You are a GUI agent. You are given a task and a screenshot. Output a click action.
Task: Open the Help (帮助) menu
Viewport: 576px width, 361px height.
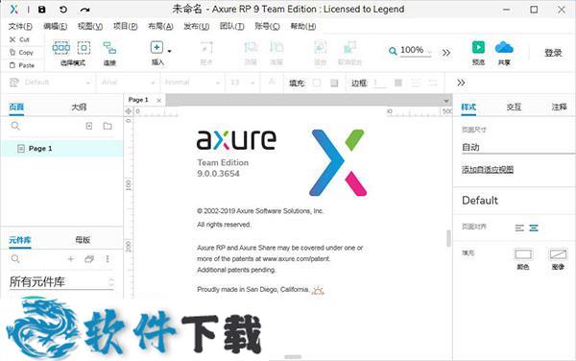(x=303, y=27)
